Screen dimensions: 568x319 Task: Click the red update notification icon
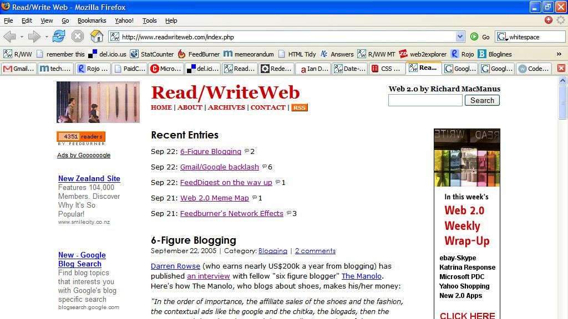click(x=549, y=20)
